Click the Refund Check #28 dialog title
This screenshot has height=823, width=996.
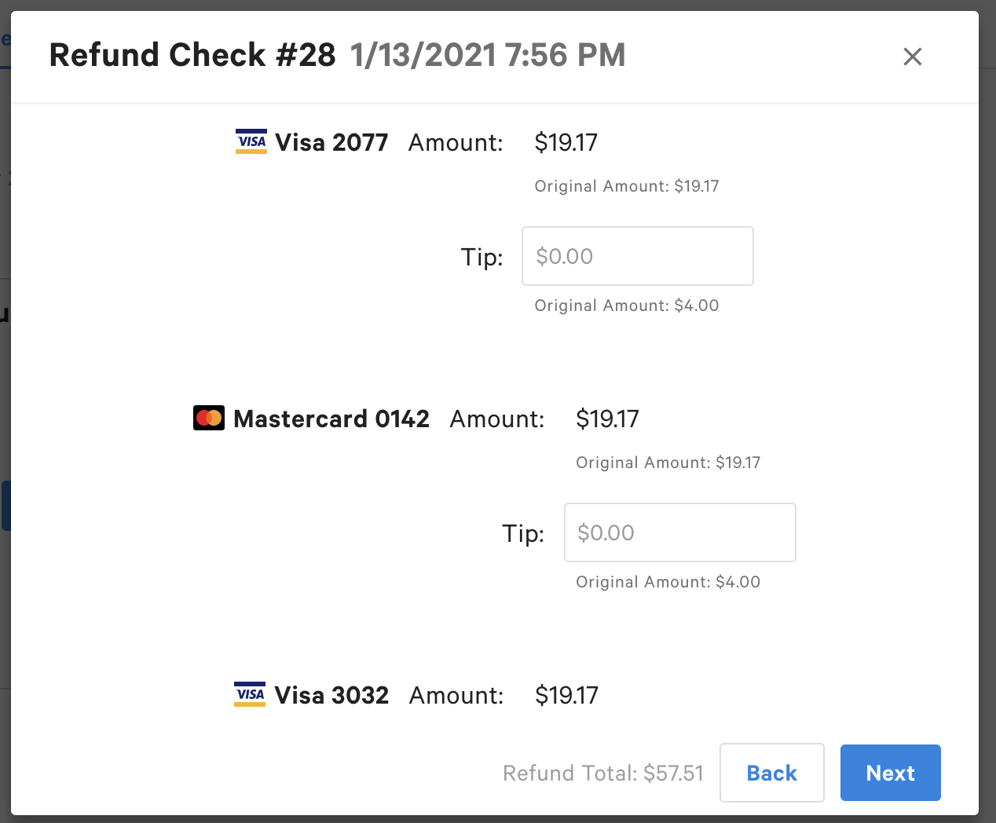192,55
